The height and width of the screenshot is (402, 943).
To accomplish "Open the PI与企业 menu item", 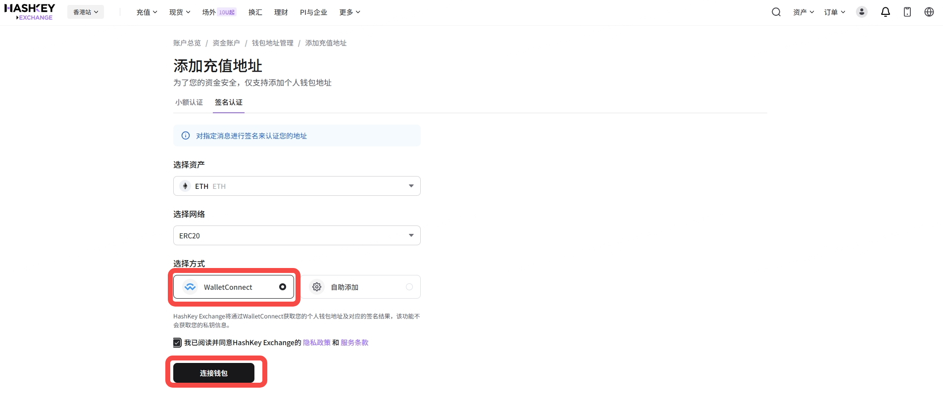I will [x=313, y=12].
